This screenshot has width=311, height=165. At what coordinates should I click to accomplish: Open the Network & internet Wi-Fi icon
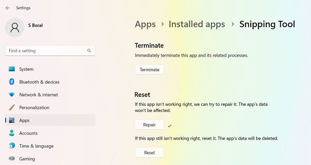coord(12,95)
